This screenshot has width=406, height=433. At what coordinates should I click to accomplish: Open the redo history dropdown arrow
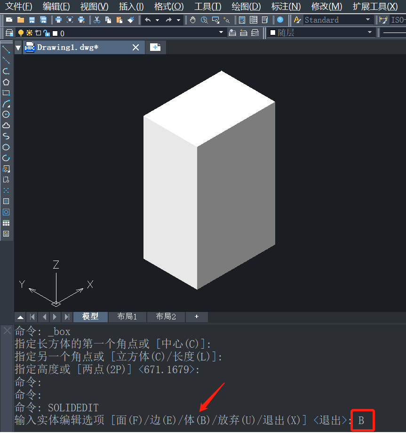[178, 20]
